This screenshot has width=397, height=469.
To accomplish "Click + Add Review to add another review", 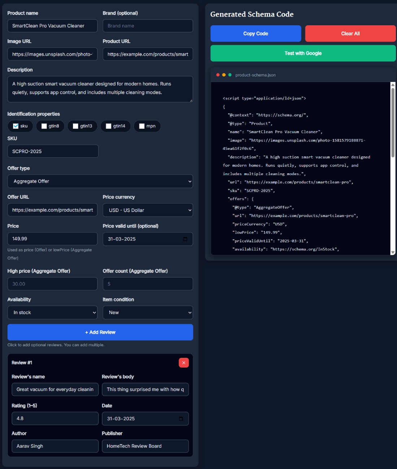I will [x=100, y=332].
